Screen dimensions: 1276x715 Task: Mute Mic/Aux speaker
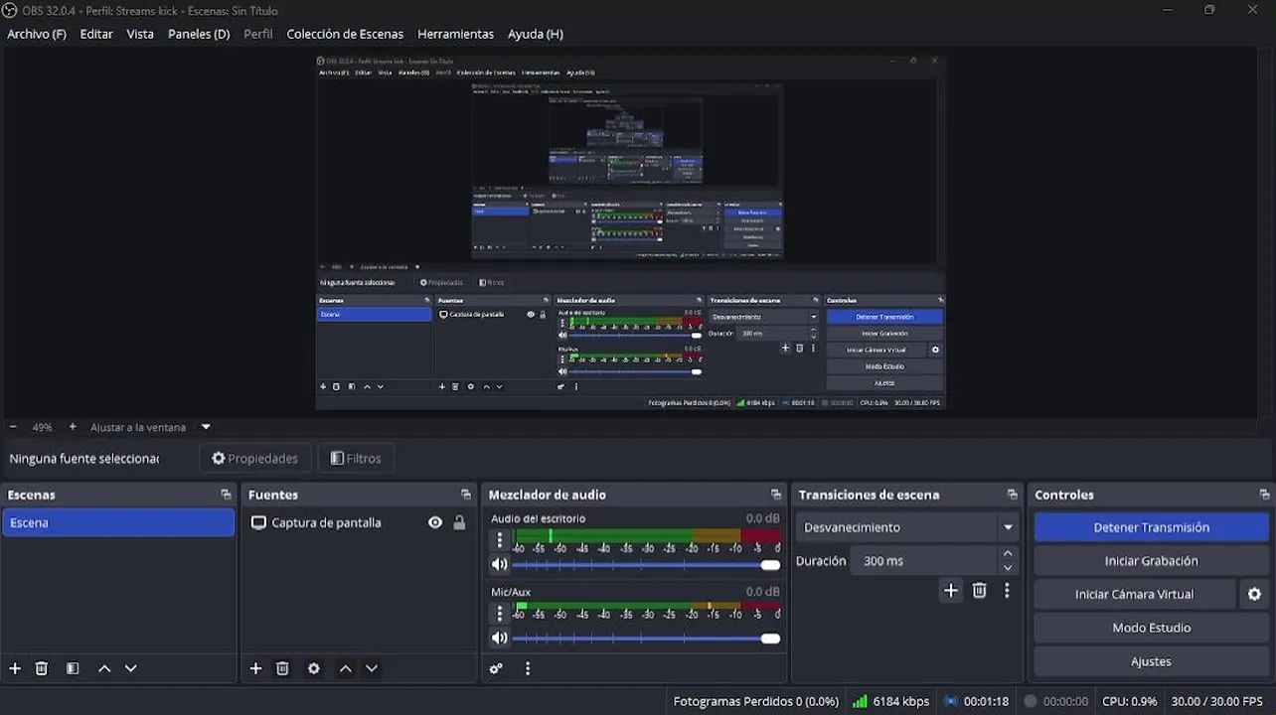(x=500, y=638)
